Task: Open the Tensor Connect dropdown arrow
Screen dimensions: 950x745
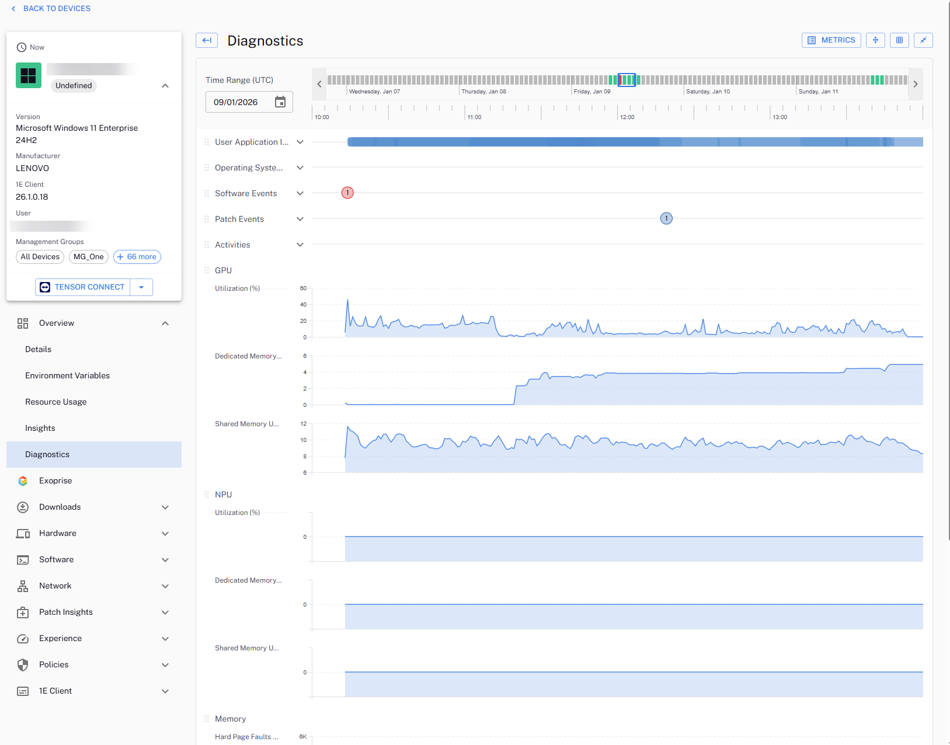Action: (141, 287)
